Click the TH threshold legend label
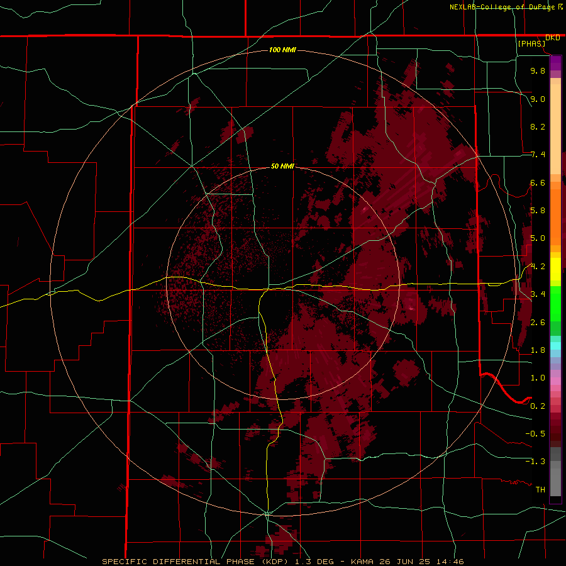The height and width of the screenshot is (566, 566). pos(540,490)
